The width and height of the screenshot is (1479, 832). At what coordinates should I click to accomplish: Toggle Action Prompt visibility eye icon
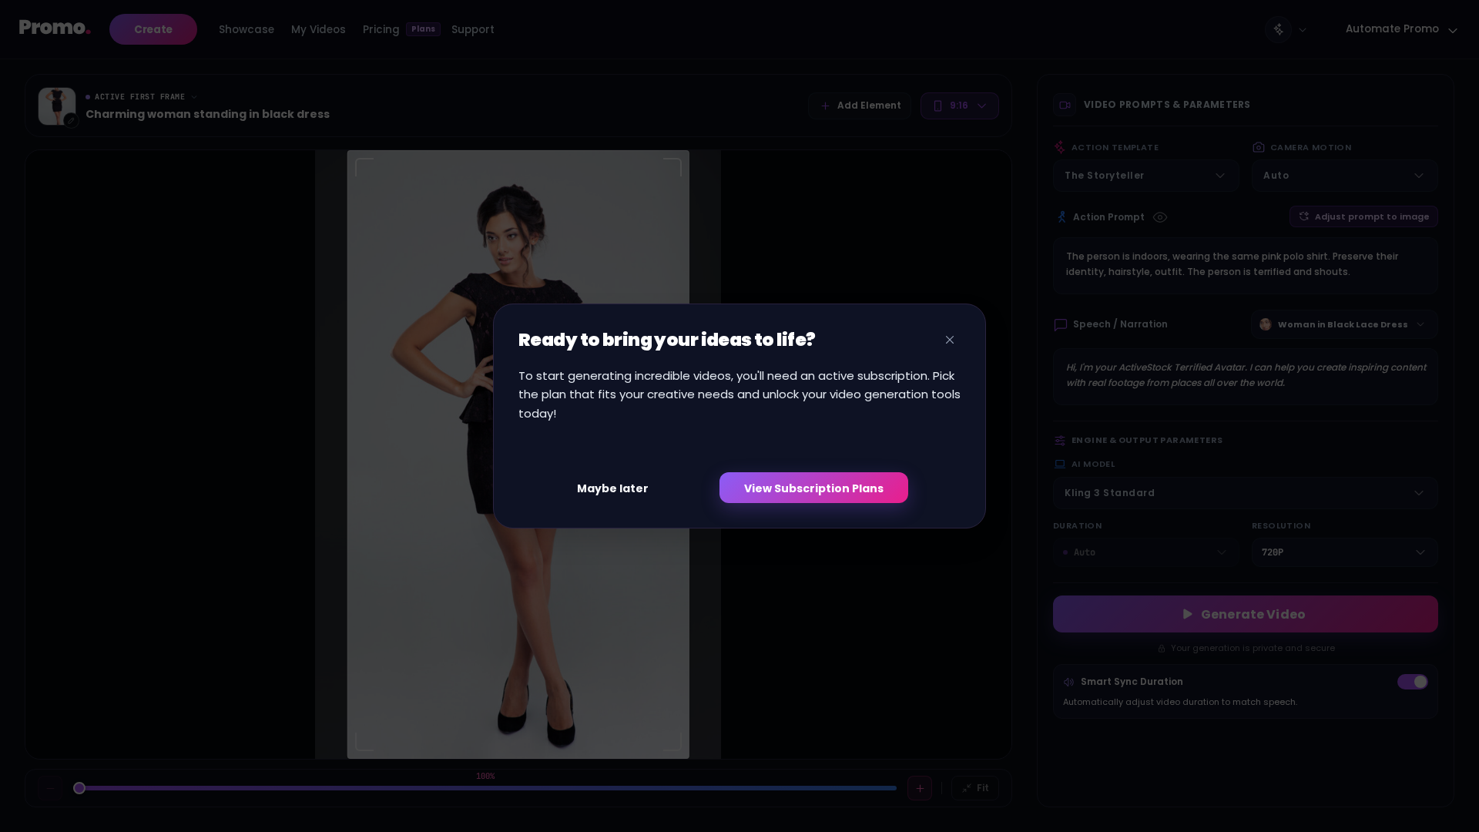1160,217
